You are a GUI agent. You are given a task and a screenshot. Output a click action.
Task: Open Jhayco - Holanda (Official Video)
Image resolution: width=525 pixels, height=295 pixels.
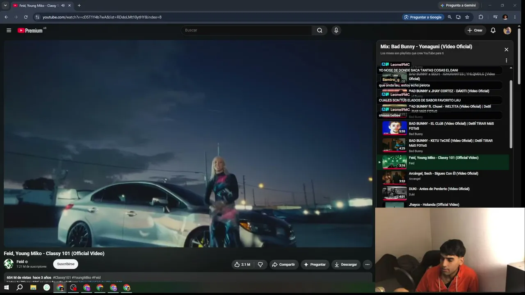point(434,204)
